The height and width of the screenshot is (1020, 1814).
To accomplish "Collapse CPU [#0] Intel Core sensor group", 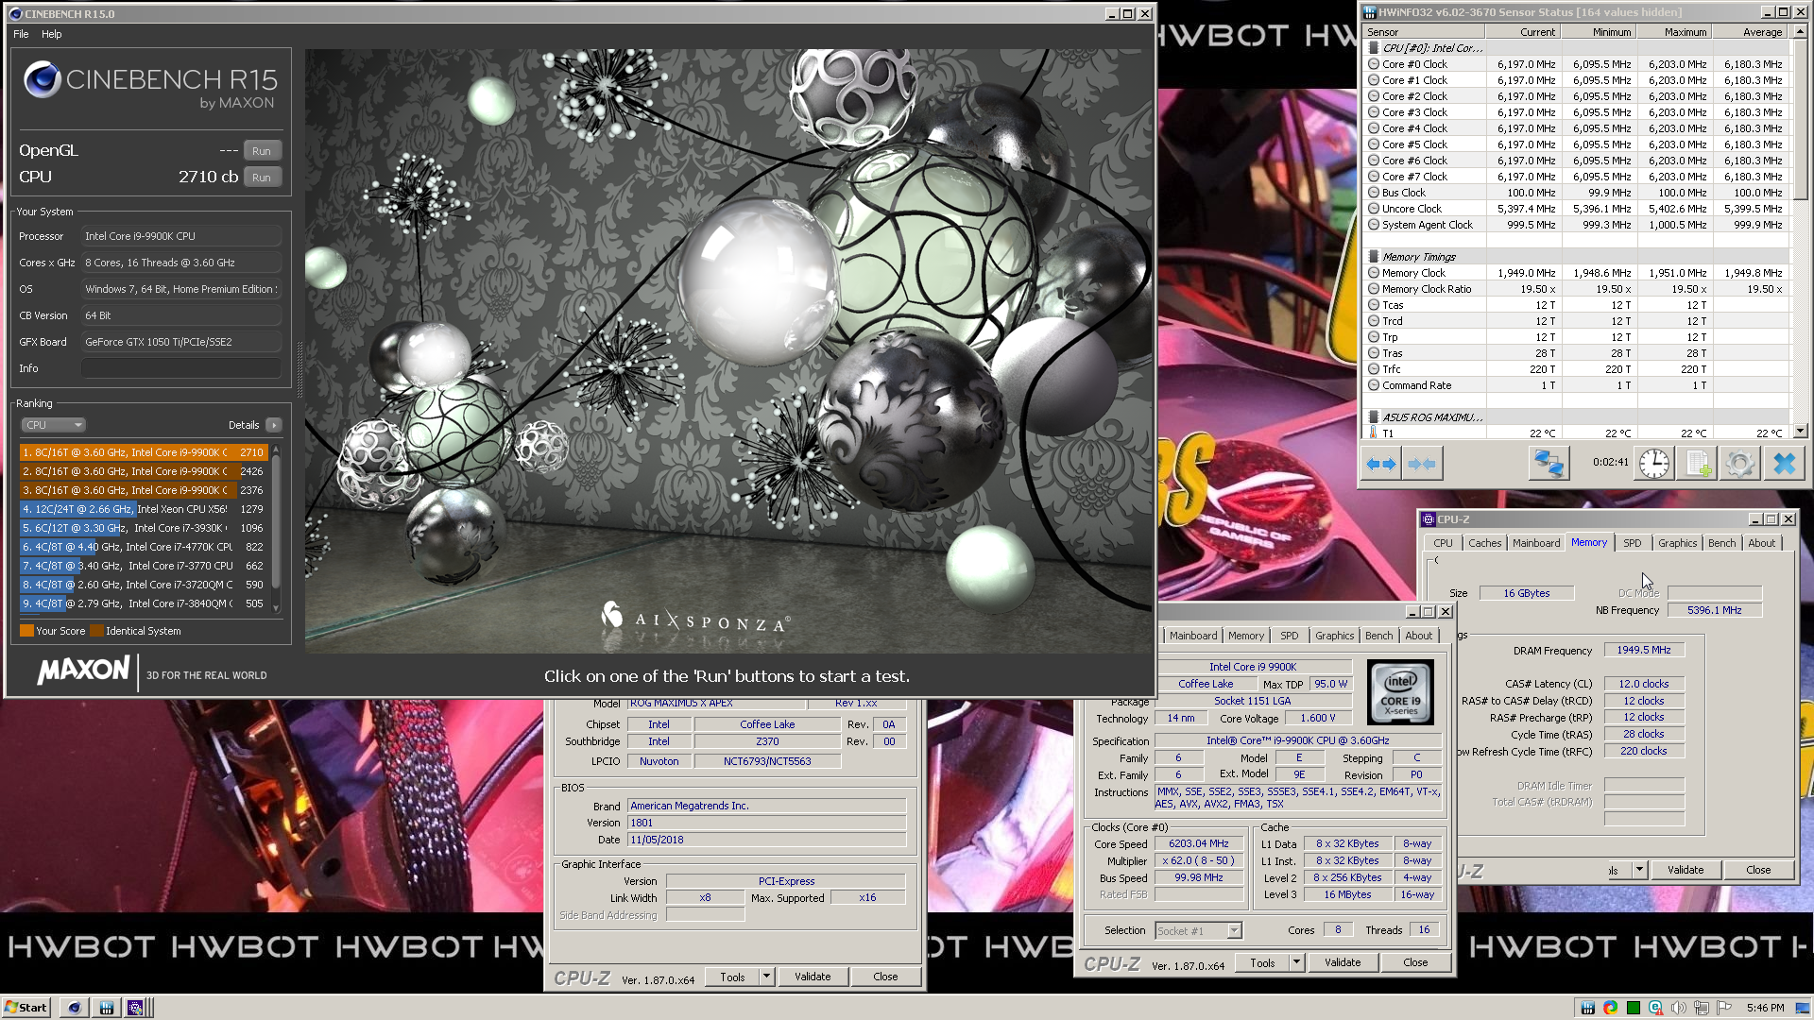I will click(1374, 47).
